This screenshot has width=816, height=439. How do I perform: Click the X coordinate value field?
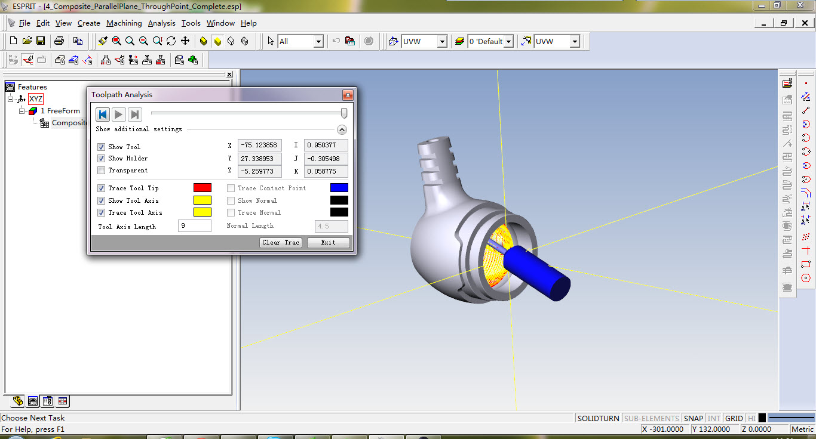coord(260,146)
